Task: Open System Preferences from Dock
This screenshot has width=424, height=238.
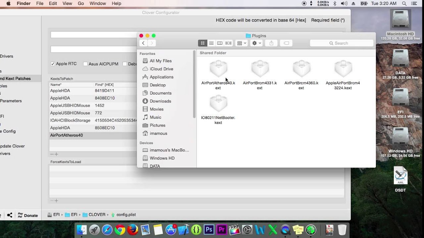Action: tap(247, 229)
